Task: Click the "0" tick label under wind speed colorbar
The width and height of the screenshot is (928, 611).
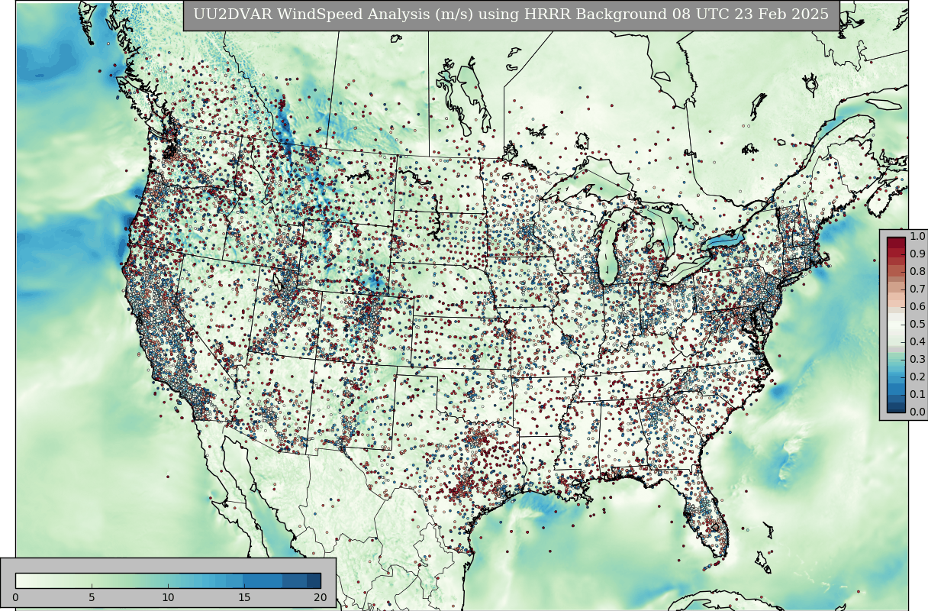Action: [x=15, y=597]
